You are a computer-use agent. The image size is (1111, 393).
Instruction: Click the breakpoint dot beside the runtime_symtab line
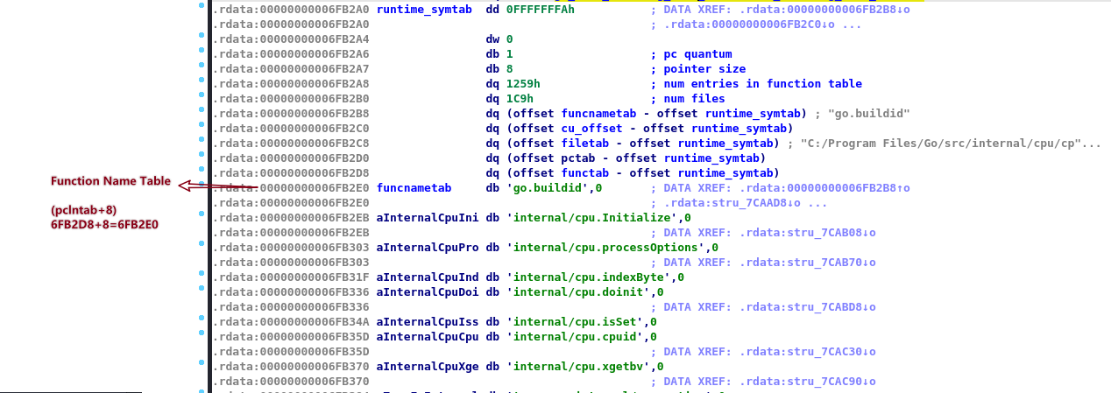click(202, 10)
